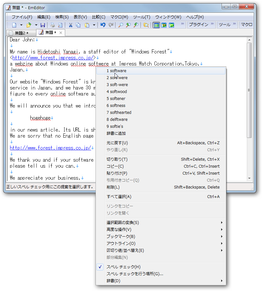Choose suggestion 2 soft were

pyautogui.click(x=161, y=78)
